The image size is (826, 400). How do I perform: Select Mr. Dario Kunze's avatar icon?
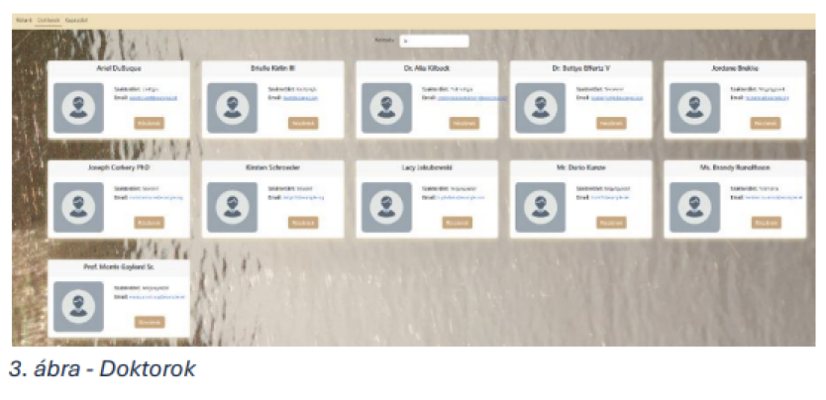click(541, 207)
